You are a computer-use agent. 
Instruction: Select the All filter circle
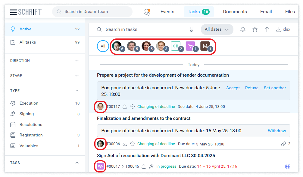click(x=103, y=46)
